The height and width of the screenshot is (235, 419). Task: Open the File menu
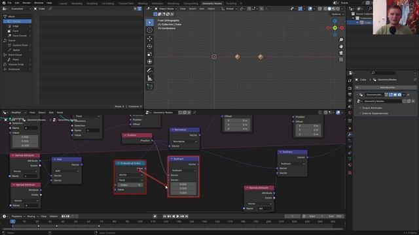click(10, 3)
